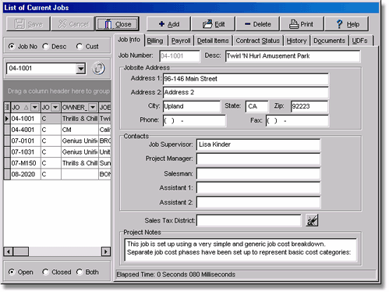Click the Desc field with Twirl 'N Hurl
The width and height of the screenshot is (389, 292).
point(293,56)
